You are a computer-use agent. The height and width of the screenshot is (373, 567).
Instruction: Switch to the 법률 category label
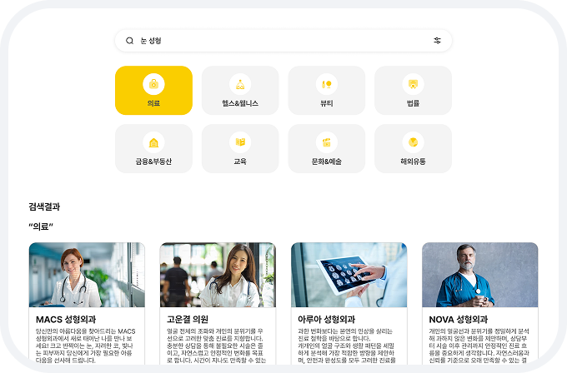coord(413,103)
